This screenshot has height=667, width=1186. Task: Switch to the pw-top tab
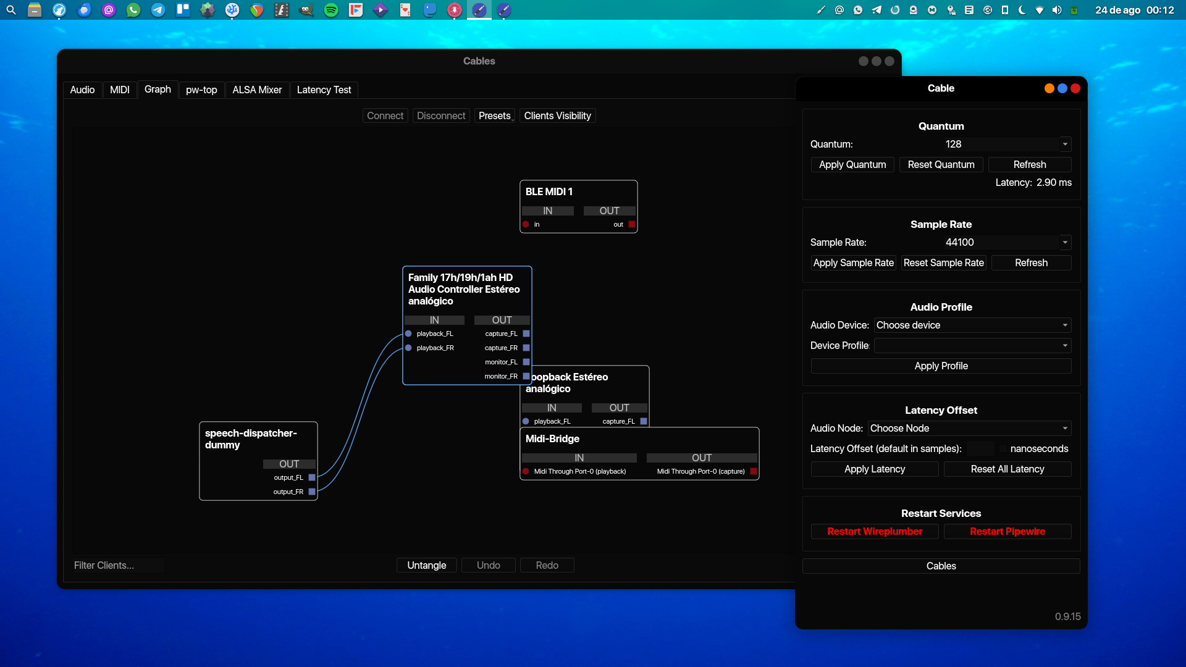tap(201, 90)
